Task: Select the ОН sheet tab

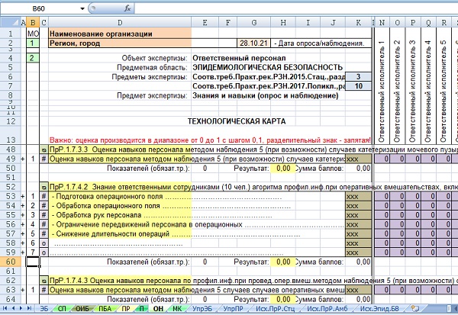Action: click(158, 308)
